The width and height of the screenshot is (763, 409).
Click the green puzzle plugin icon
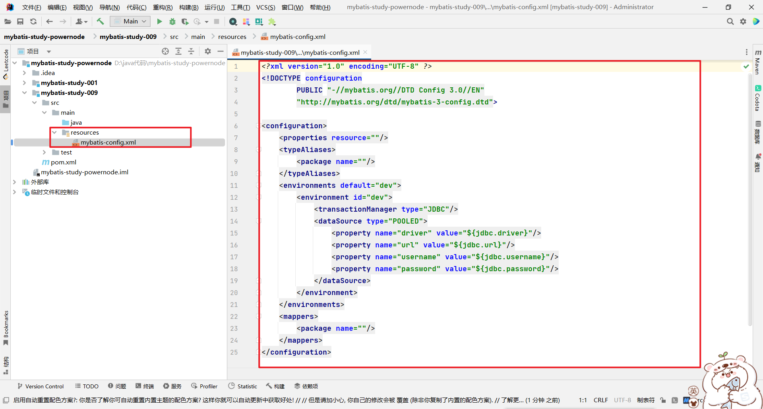pos(272,21)
